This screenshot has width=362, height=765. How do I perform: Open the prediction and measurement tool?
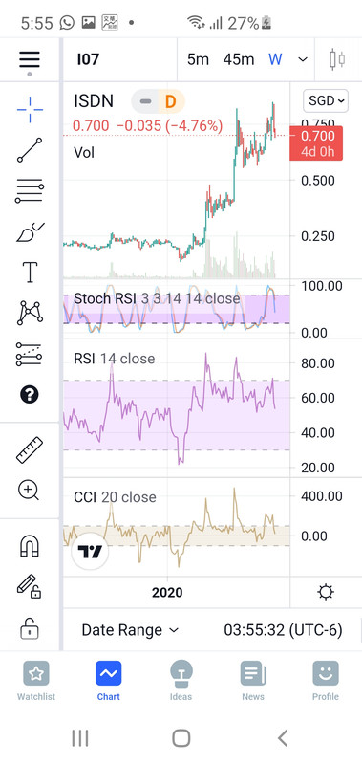[x=29, y=354]
